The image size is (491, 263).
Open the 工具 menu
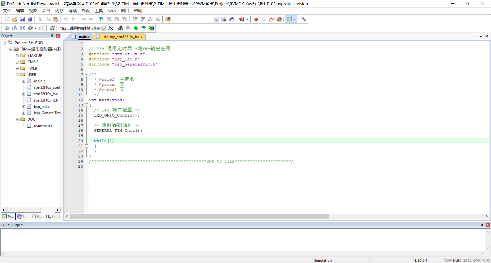click(x=98, y=10)
